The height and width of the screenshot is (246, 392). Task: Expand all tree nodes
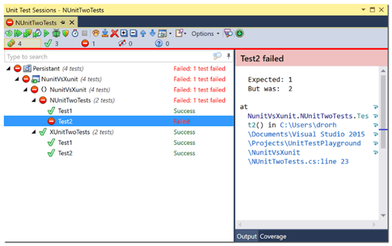point(124,33)
